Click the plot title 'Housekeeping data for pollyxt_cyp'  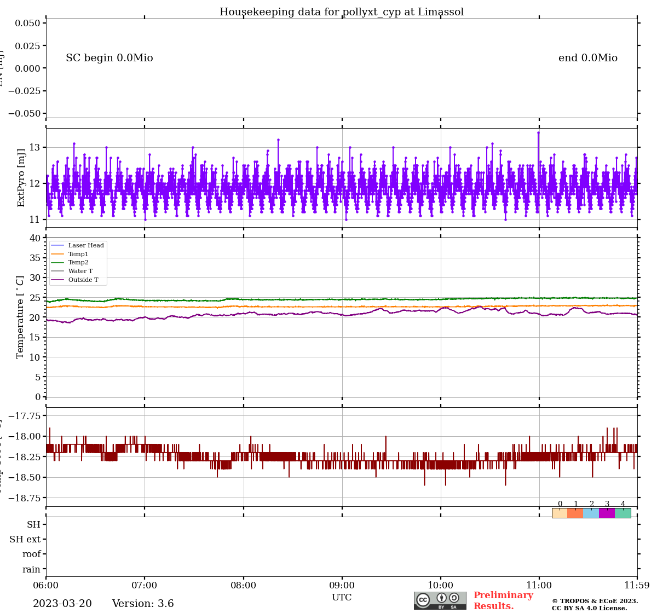click(x=342, y=12)
